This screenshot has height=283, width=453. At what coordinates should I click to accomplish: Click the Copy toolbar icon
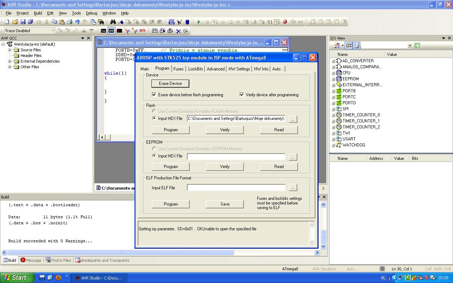point(54,22)
